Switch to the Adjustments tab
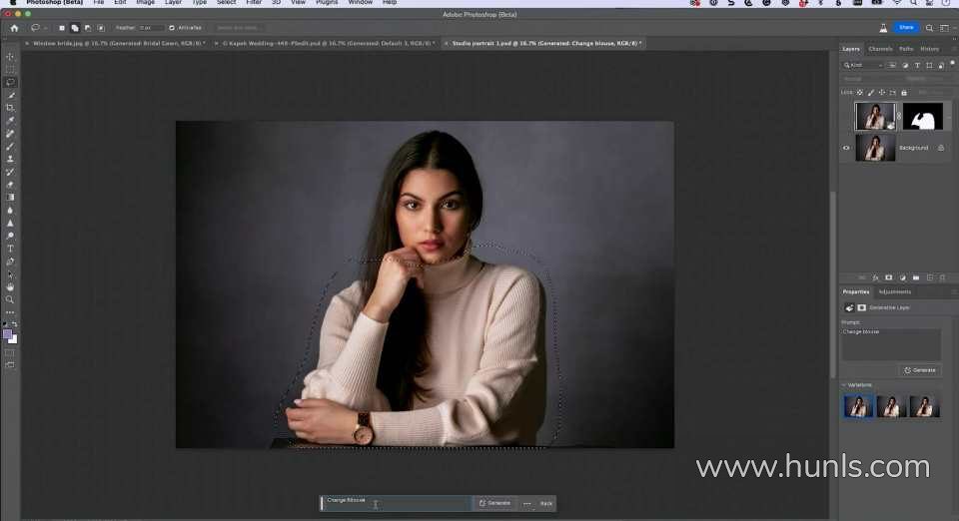959x521 pixels. 894,292
